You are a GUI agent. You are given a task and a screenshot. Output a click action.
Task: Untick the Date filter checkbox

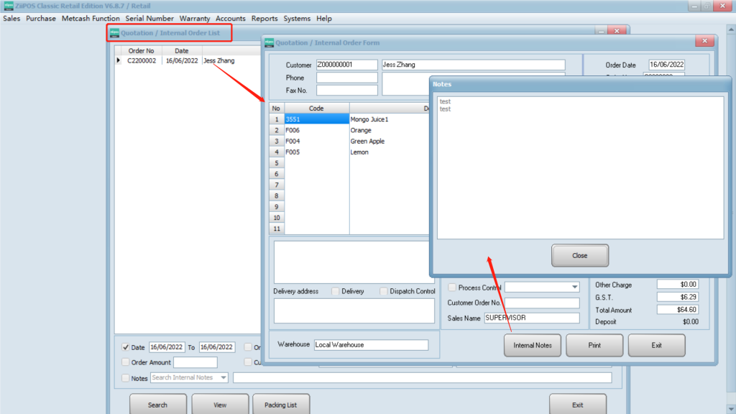pyautogui.click(x=126, y=347)
